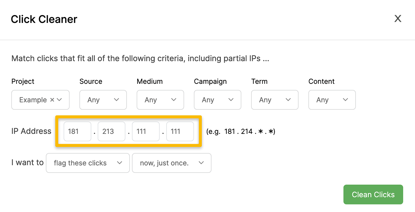Focus the third IP octet field
The width and height of the screenshot is (415, 212).
(x=146, y=131)
